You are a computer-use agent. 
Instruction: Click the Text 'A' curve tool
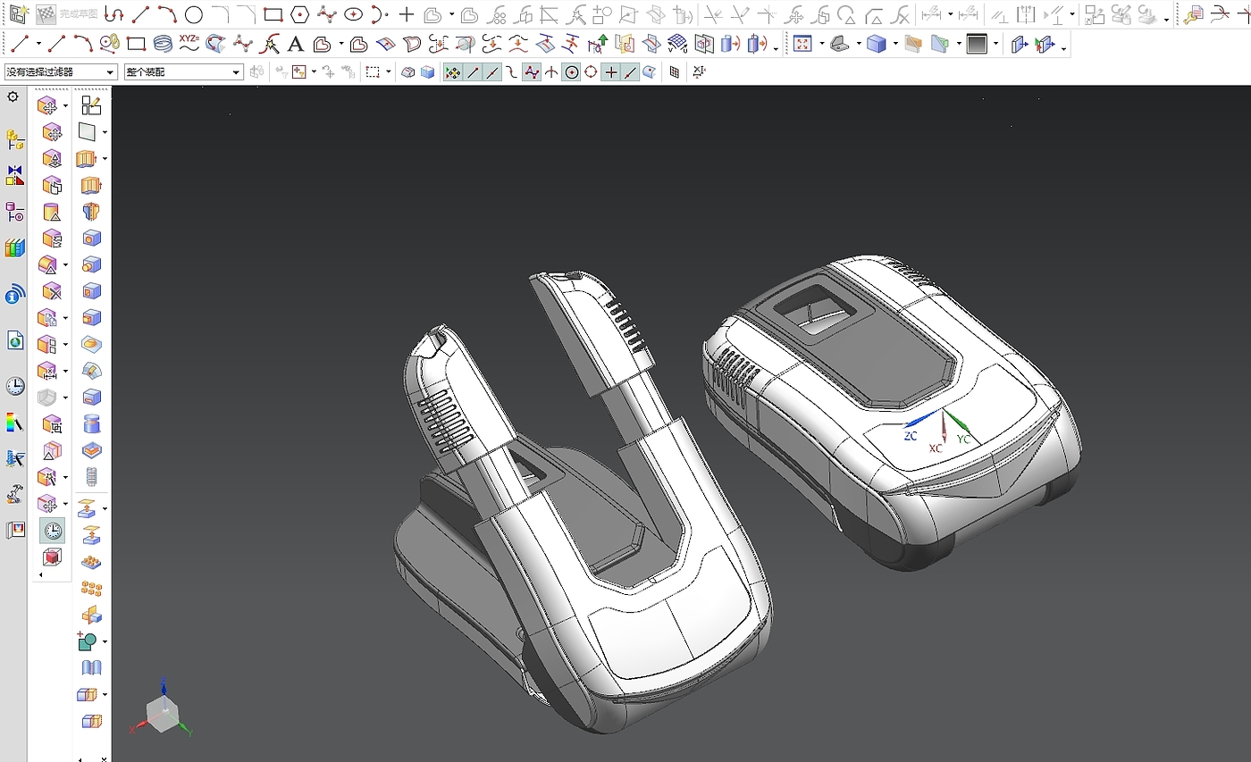296,44
